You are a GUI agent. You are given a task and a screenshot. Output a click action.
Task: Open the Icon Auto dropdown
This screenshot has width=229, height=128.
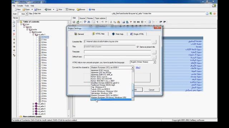coord(26,14)
